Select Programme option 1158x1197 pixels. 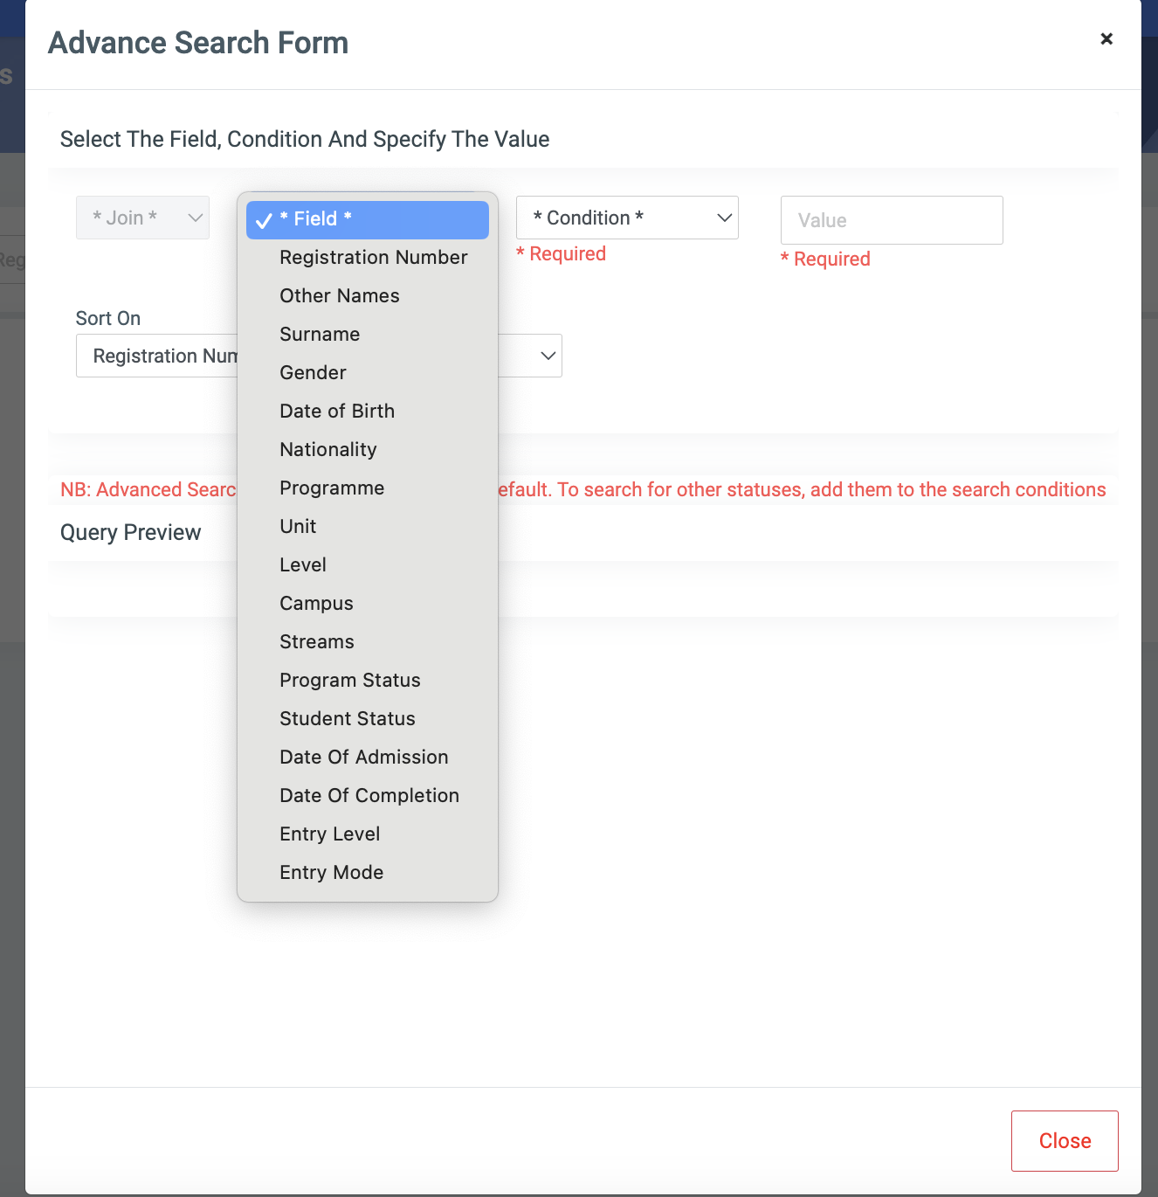click(x=368, y=488)
